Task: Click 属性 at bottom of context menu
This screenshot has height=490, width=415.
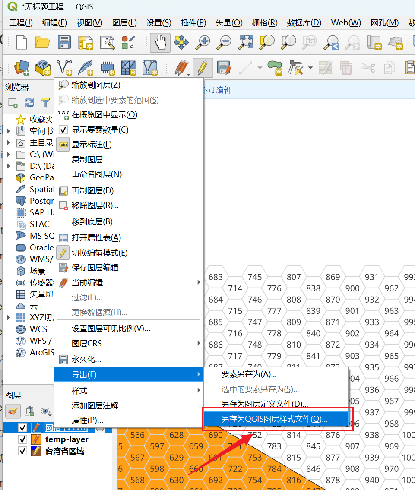Action: (129, 420)
